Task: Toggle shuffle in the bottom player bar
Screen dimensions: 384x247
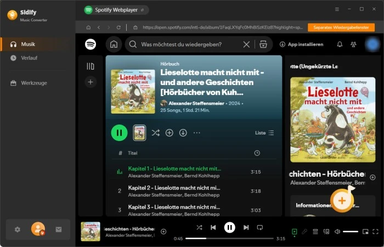Action: click(x=199, y=227)
